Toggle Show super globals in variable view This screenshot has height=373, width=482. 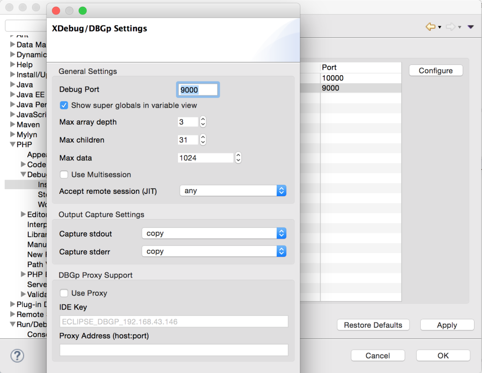pos(64,105)
